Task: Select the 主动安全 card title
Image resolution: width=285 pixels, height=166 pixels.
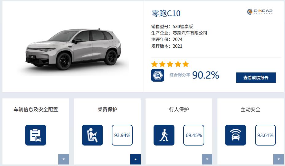Action: (251, 109)
